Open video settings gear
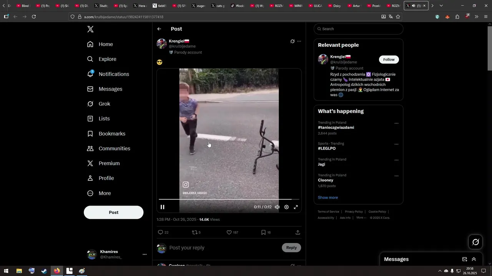492x276 pixels. point(286,207)
